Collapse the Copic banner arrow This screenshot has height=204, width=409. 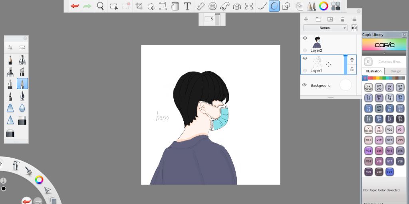click(384, 53)
